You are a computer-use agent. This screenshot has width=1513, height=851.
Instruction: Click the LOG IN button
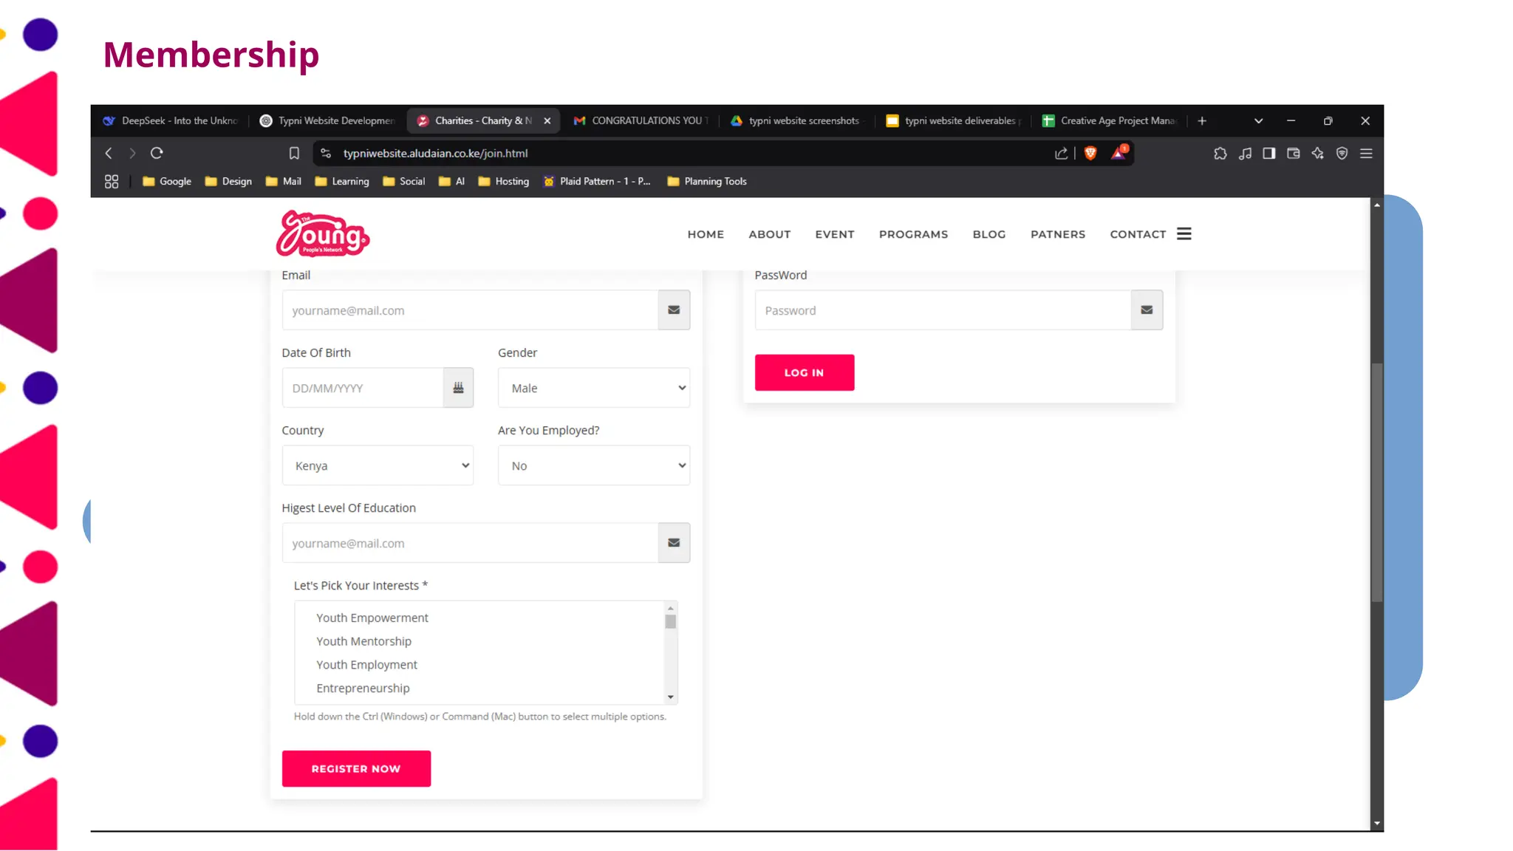804,372
